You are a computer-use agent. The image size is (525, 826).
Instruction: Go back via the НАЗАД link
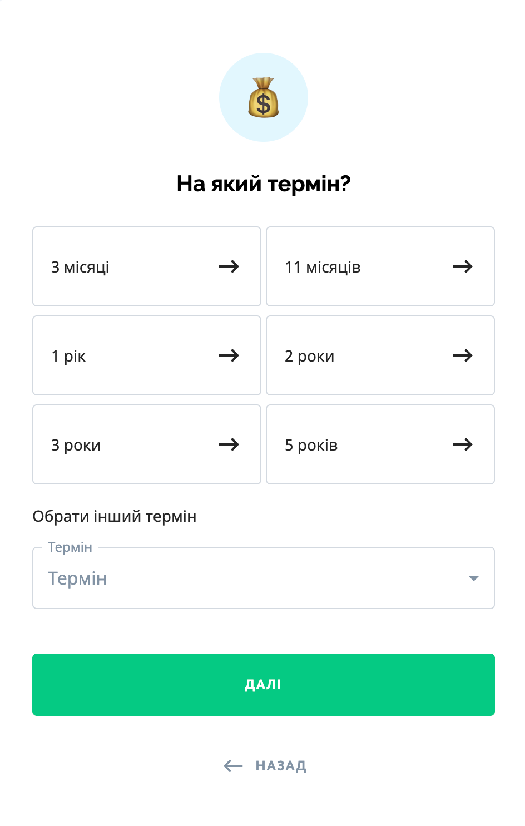280,766
